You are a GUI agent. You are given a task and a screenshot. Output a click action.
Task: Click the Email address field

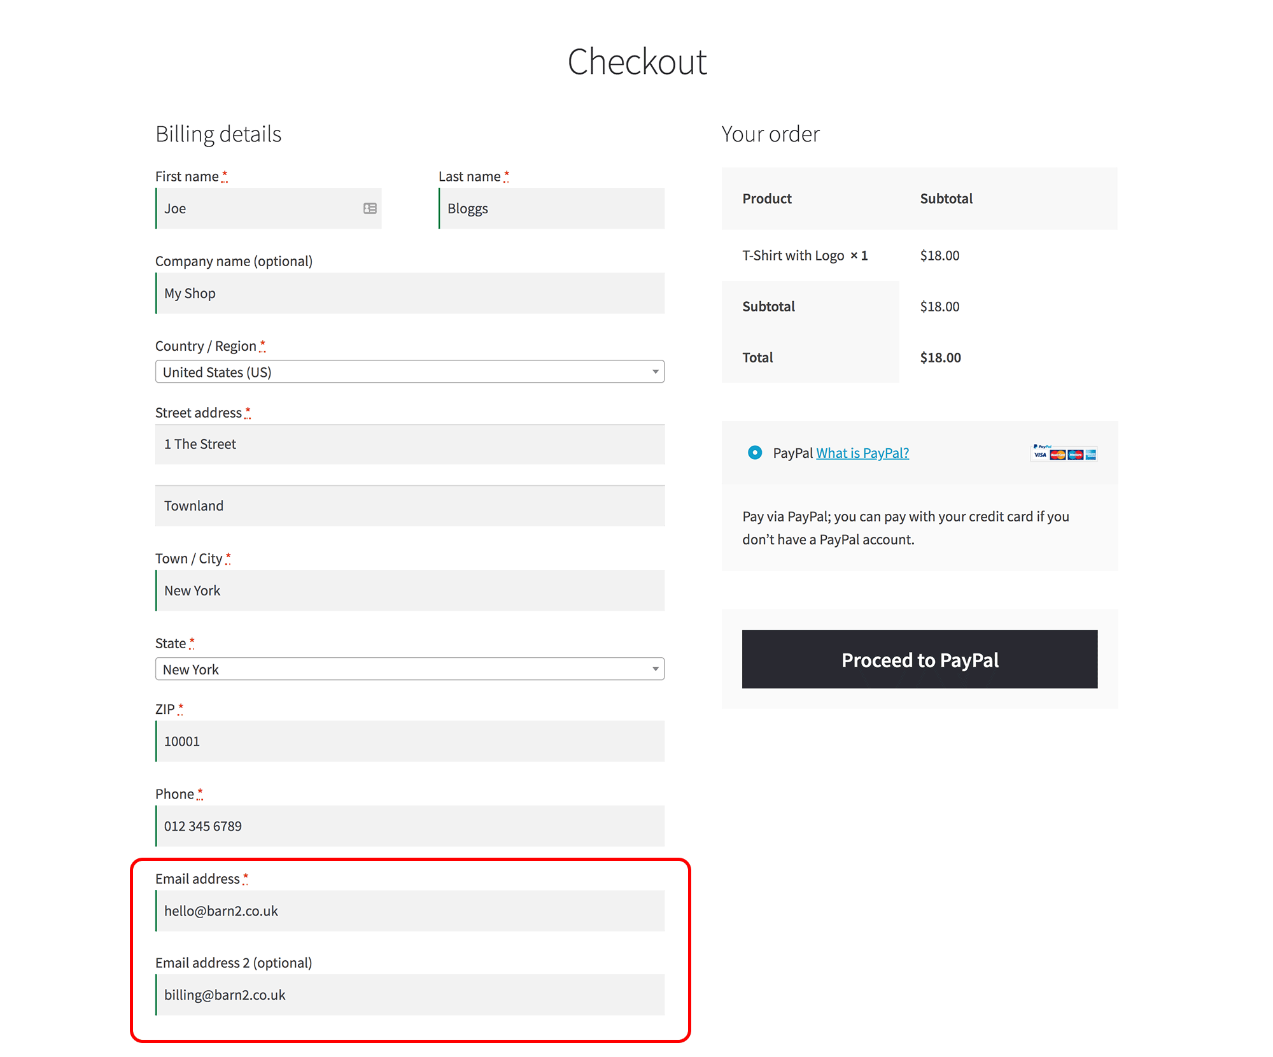pos(410,911)
